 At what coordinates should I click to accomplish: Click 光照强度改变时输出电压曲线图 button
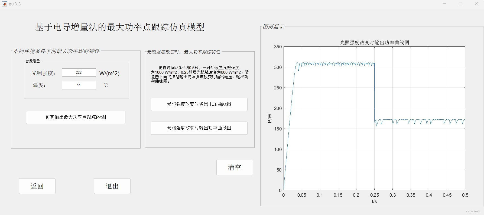(x=199, y=104)
